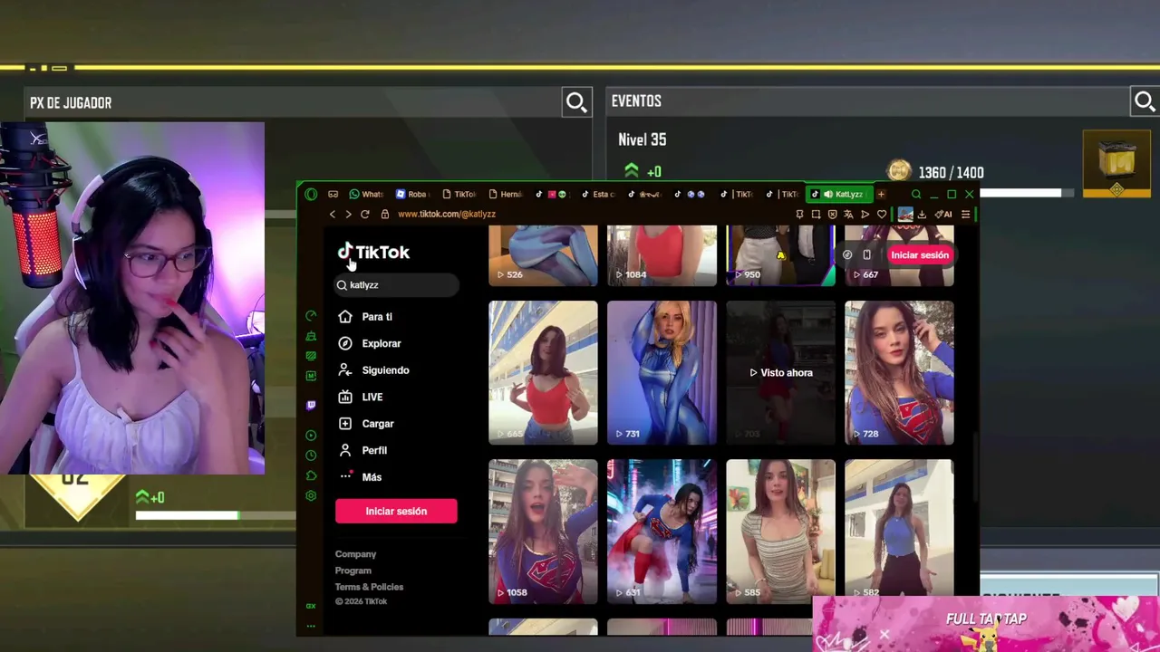Open the Player icon in Opera sidebar

tap(311, 436)
